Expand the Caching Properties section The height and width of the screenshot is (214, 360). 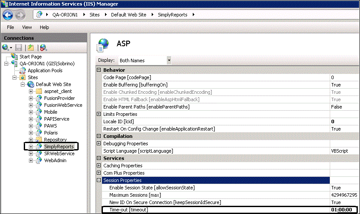tap(99, 166)
